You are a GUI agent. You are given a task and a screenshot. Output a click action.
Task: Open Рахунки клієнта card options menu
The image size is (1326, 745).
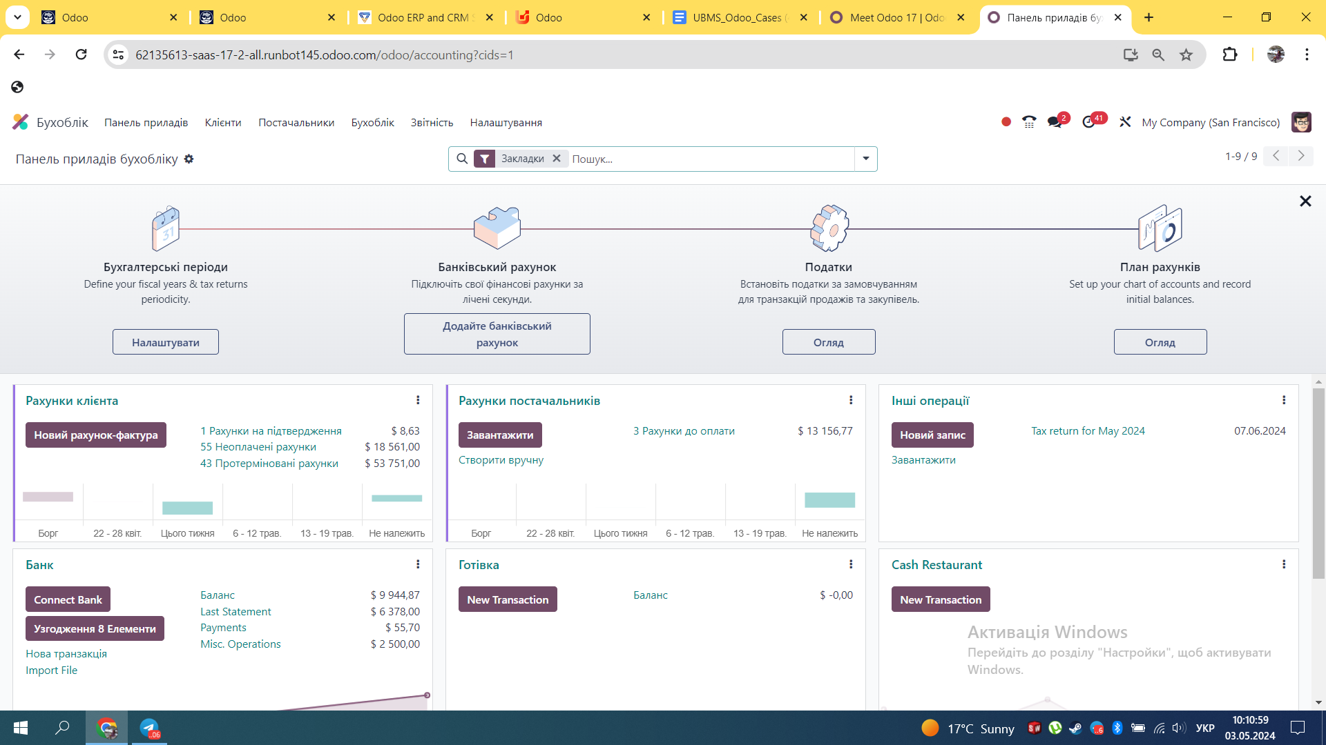(418, 400)
